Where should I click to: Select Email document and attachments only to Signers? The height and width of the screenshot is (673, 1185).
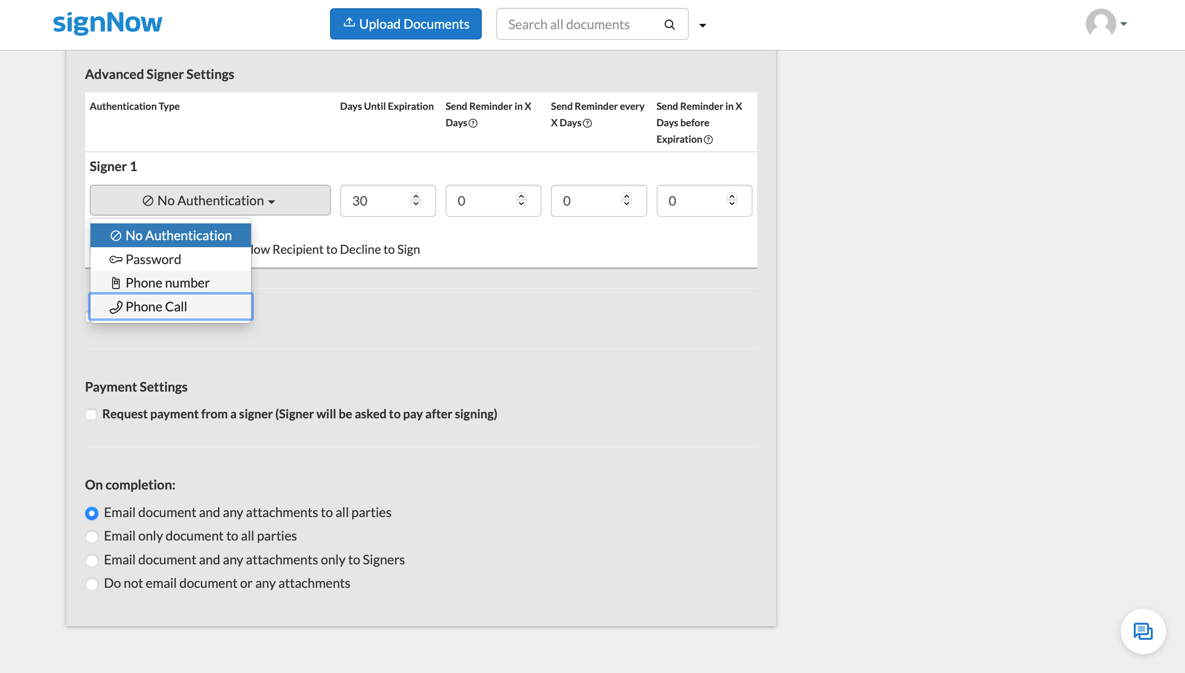click(x=91, y=560)
